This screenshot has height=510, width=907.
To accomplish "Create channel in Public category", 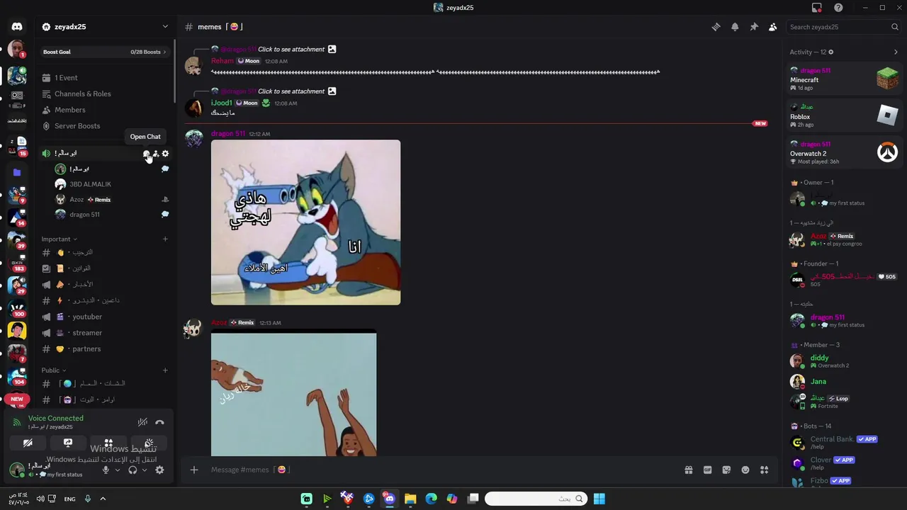I will [x=165, y=370].
